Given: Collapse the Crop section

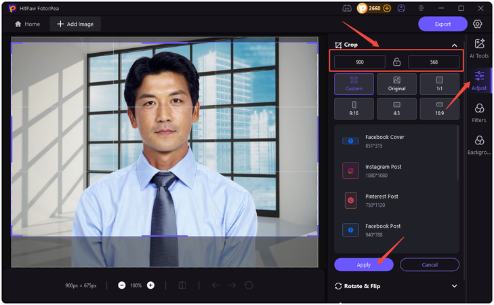Looking at the screenshot, I should [454, 45].
